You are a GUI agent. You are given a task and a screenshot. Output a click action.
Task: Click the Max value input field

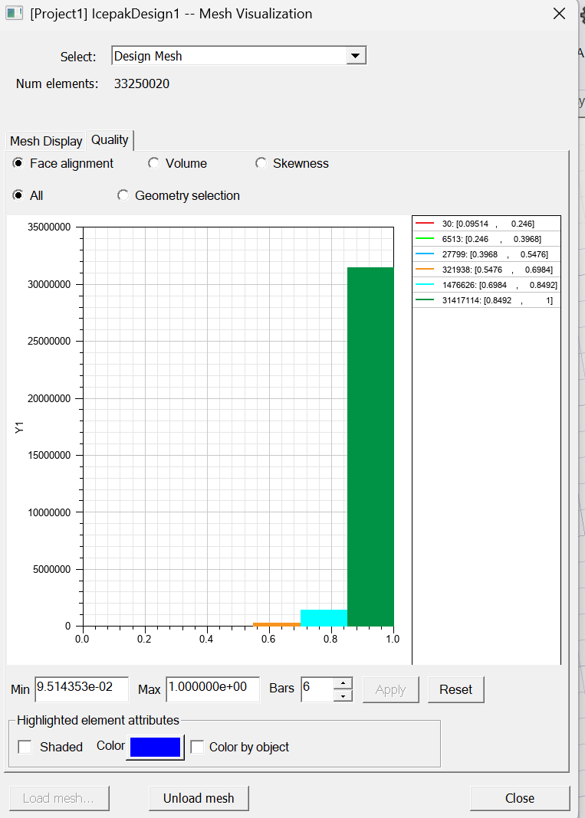pyautogui.click(x=212, y=688)
